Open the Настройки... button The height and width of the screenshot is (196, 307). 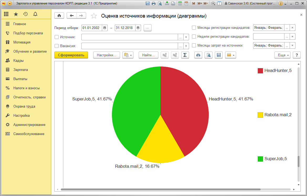tap(107, 55)
